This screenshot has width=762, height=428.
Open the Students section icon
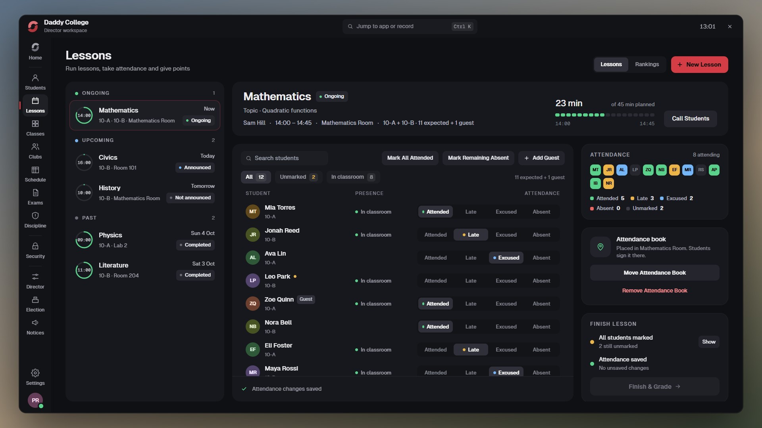click(x=35, y=78)
